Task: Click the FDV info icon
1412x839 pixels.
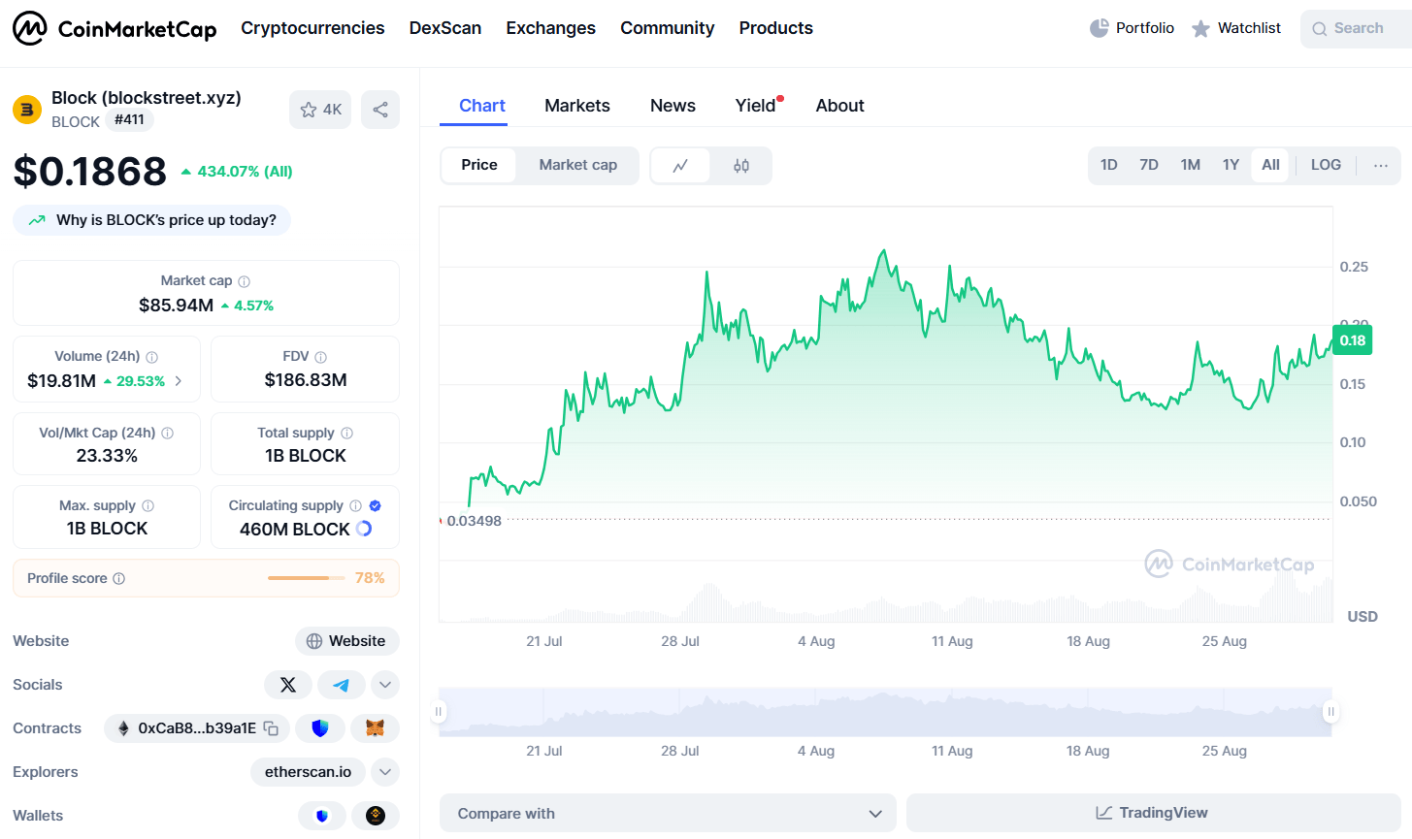Action: [x=321, y=357]
